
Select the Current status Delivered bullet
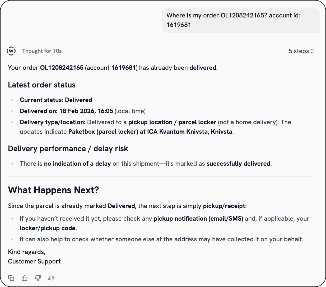point(56,100)
